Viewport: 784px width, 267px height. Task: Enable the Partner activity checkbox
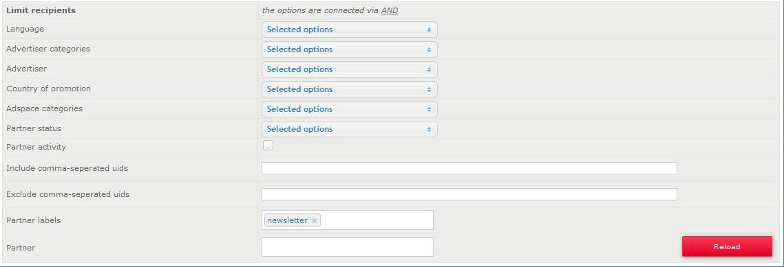[x=268, y=146]
